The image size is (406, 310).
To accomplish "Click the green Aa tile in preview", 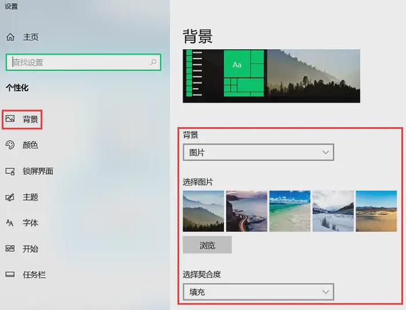I will pos(237,64).
